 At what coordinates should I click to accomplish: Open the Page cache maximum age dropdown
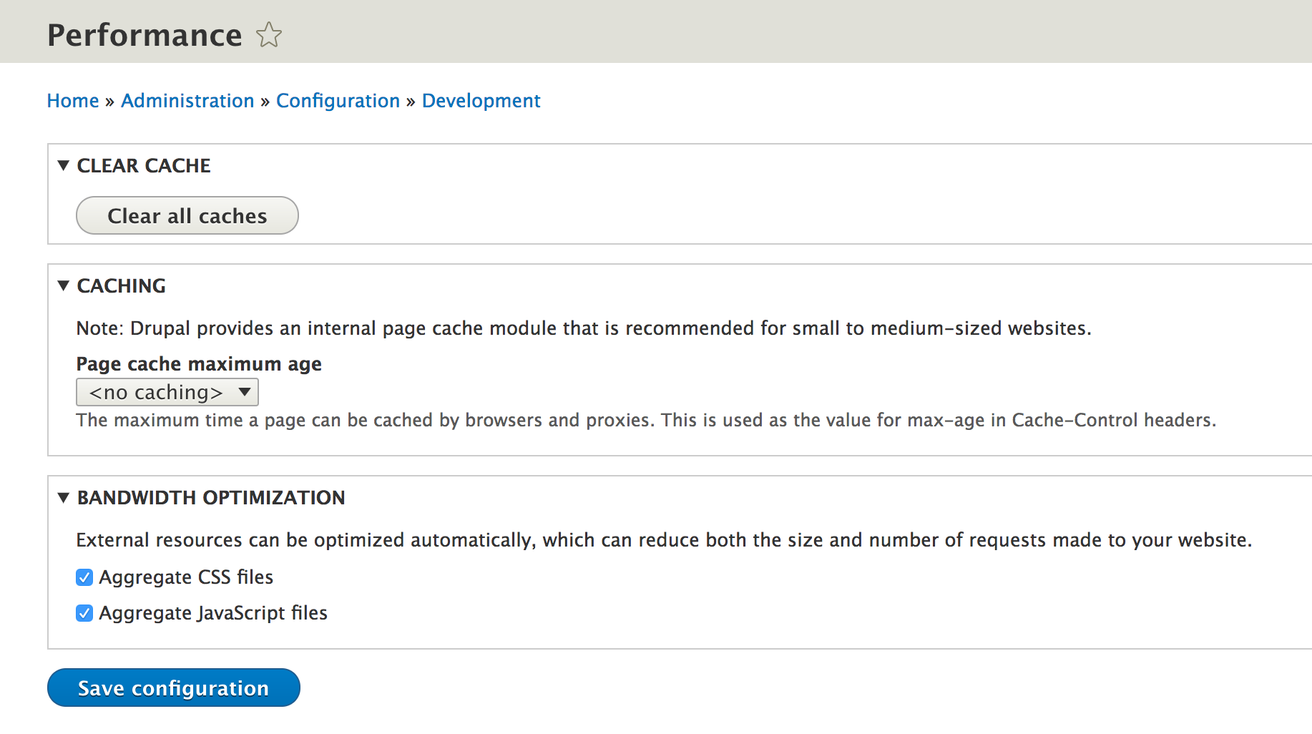click(167, 392)
